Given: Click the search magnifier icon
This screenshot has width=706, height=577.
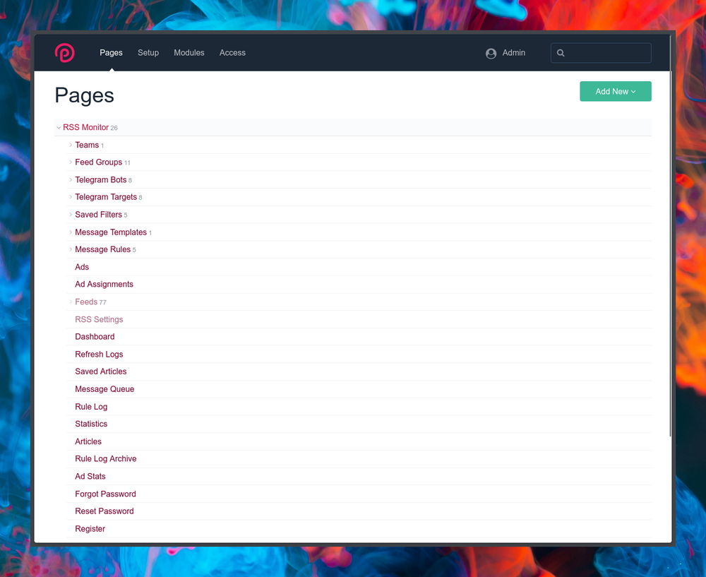Looking at the screenshot, I should click(561, 53).
